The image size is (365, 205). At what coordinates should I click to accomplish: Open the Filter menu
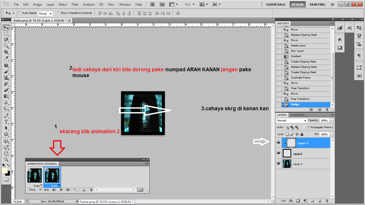click(x=75, y=4)
